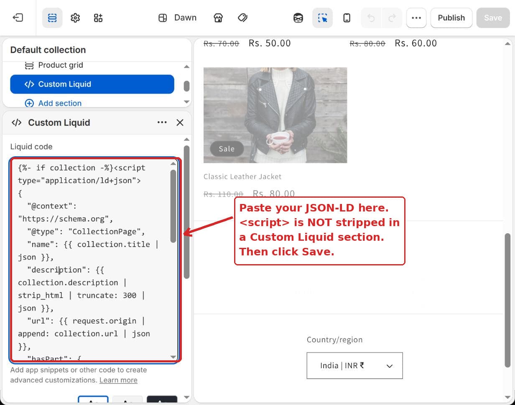Click the exit editor icon
The image size is (515, 405).
click(18, 18)
